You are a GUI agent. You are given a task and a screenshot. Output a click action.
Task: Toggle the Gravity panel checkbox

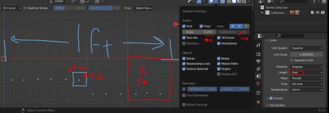click(x=271, y=98)
